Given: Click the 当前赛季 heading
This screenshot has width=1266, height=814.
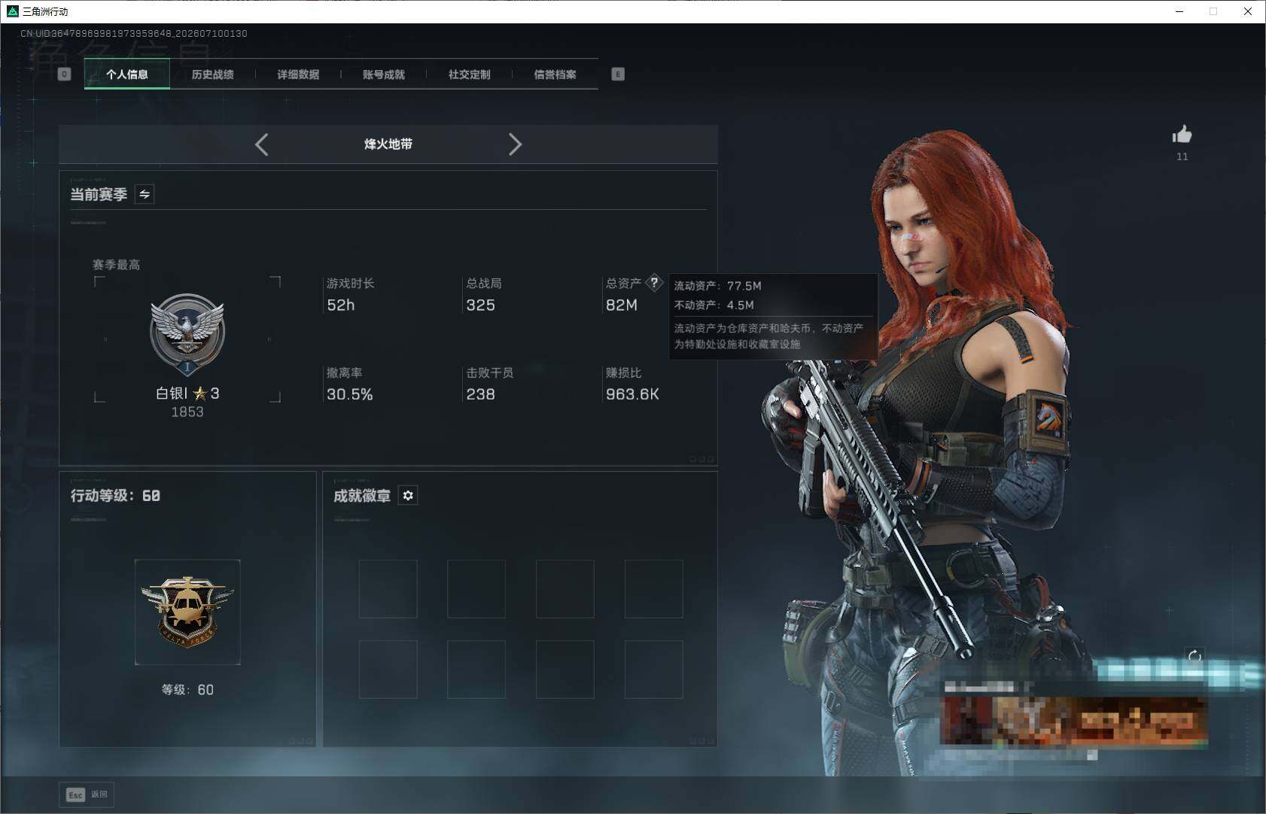Looking at the screenshot, I should tap(99, 194).
